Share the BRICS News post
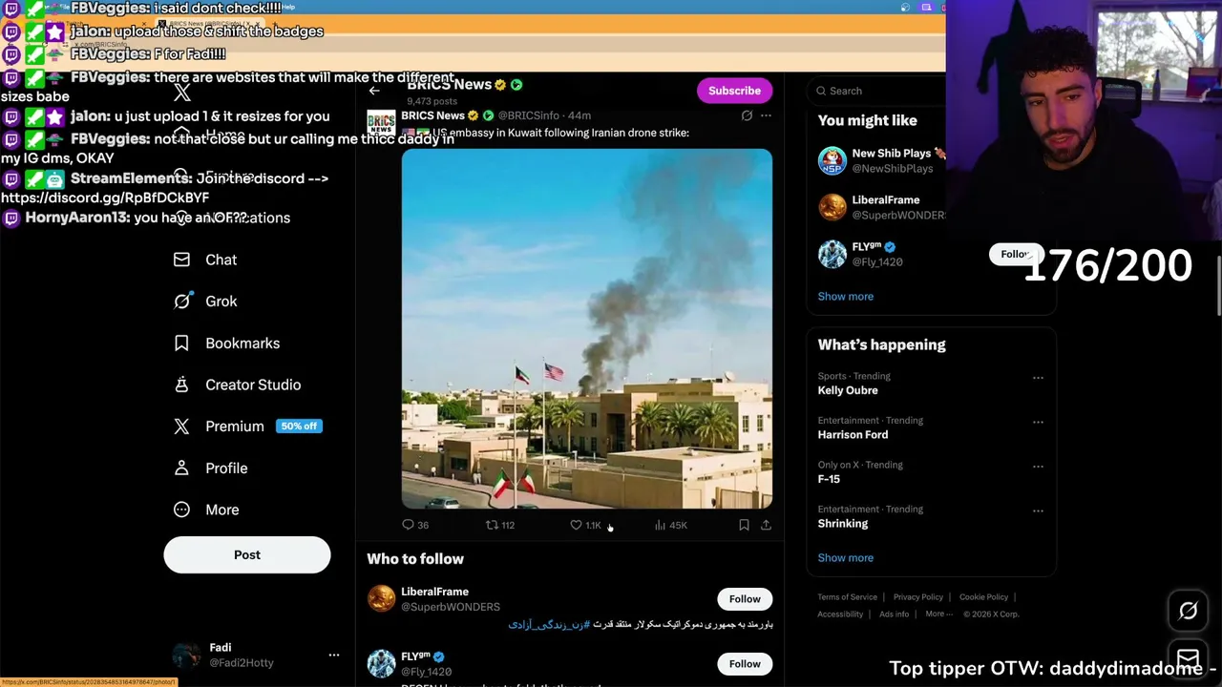 [766, 525]
